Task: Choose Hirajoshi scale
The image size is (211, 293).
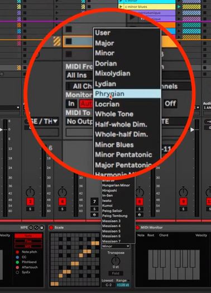Action: pos(118,191)
